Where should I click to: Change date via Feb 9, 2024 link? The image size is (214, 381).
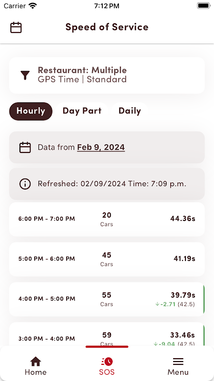101,147
